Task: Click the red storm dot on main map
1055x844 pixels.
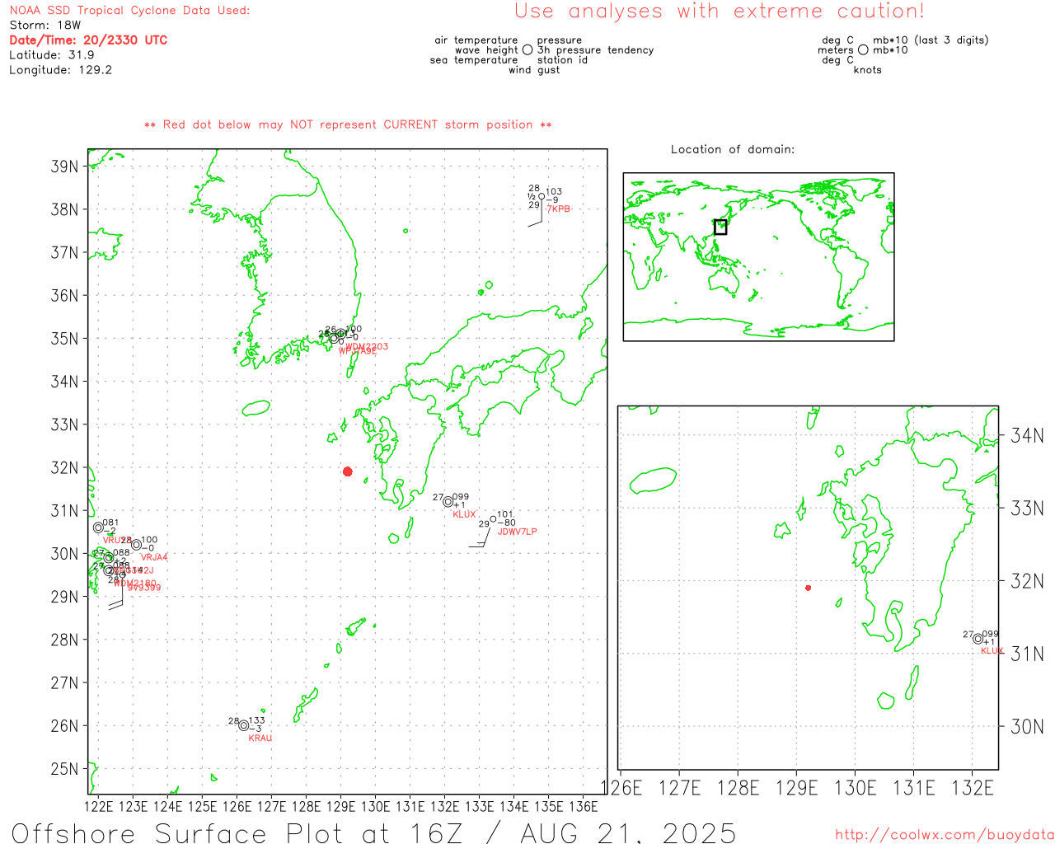Action: (348, 471)
